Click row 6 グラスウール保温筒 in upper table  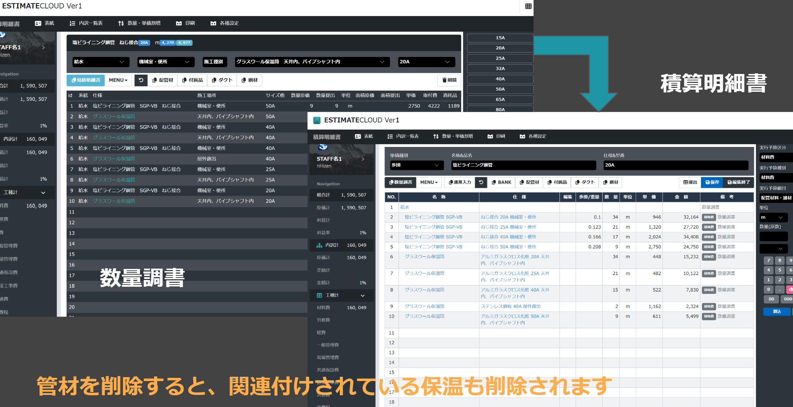point(187,159)
